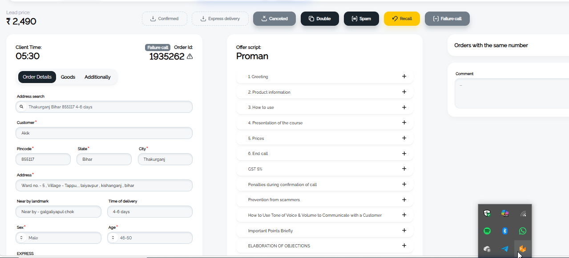
Task: Switch to the Additionally tab
Action: pyautogui.click(x=97, y=77)
